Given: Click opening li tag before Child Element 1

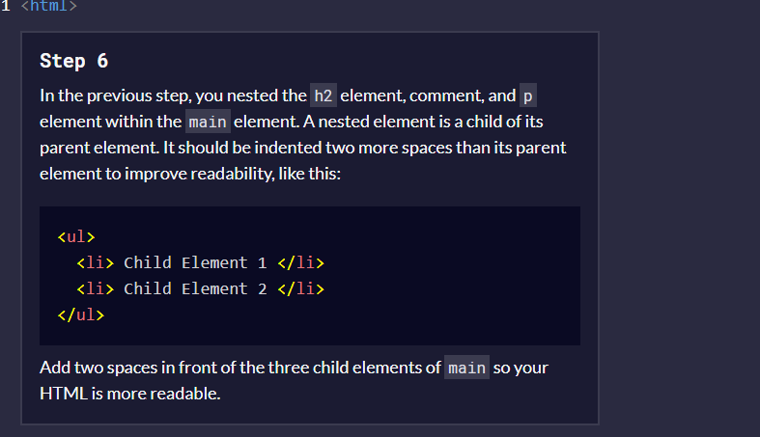Looking at the screenshot, I should click(96, 262).
